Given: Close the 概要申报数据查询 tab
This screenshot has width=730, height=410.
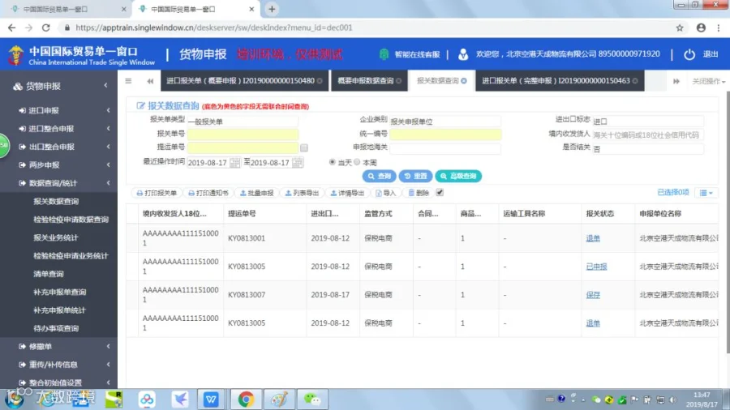Looking at the screenshot, I should (x=399, y=81).
